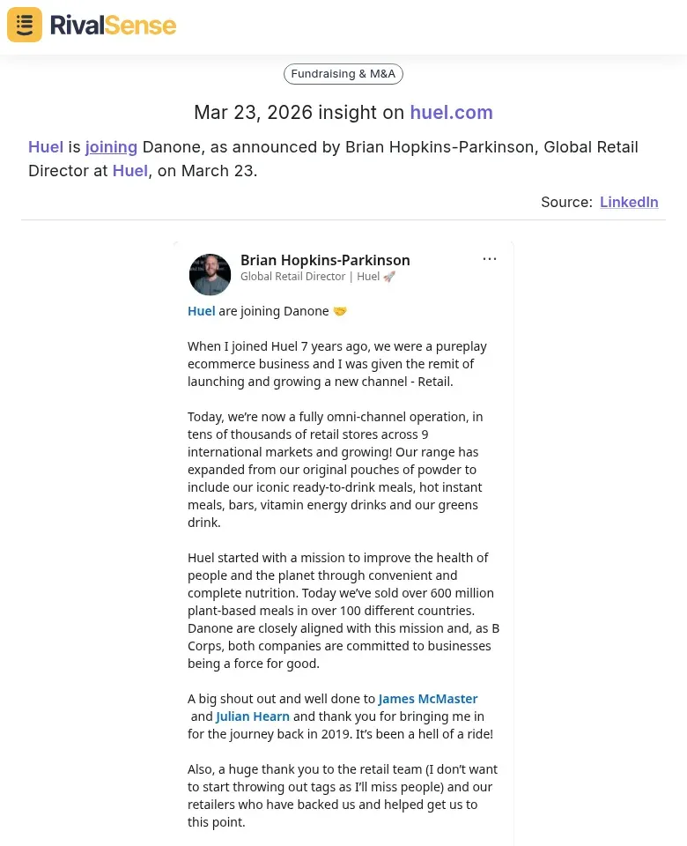687x846 pixels.
Task: Open the post options ellipsis menu
Action: [490, 258]
